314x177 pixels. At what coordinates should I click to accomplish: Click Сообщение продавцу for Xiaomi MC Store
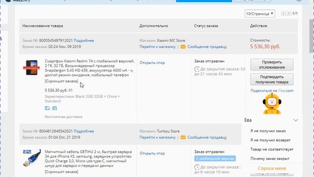pos(207,47)
